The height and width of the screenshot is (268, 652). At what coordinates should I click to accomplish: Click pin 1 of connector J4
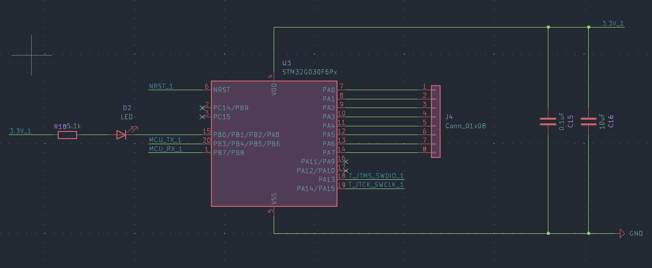tap(424, 87)
